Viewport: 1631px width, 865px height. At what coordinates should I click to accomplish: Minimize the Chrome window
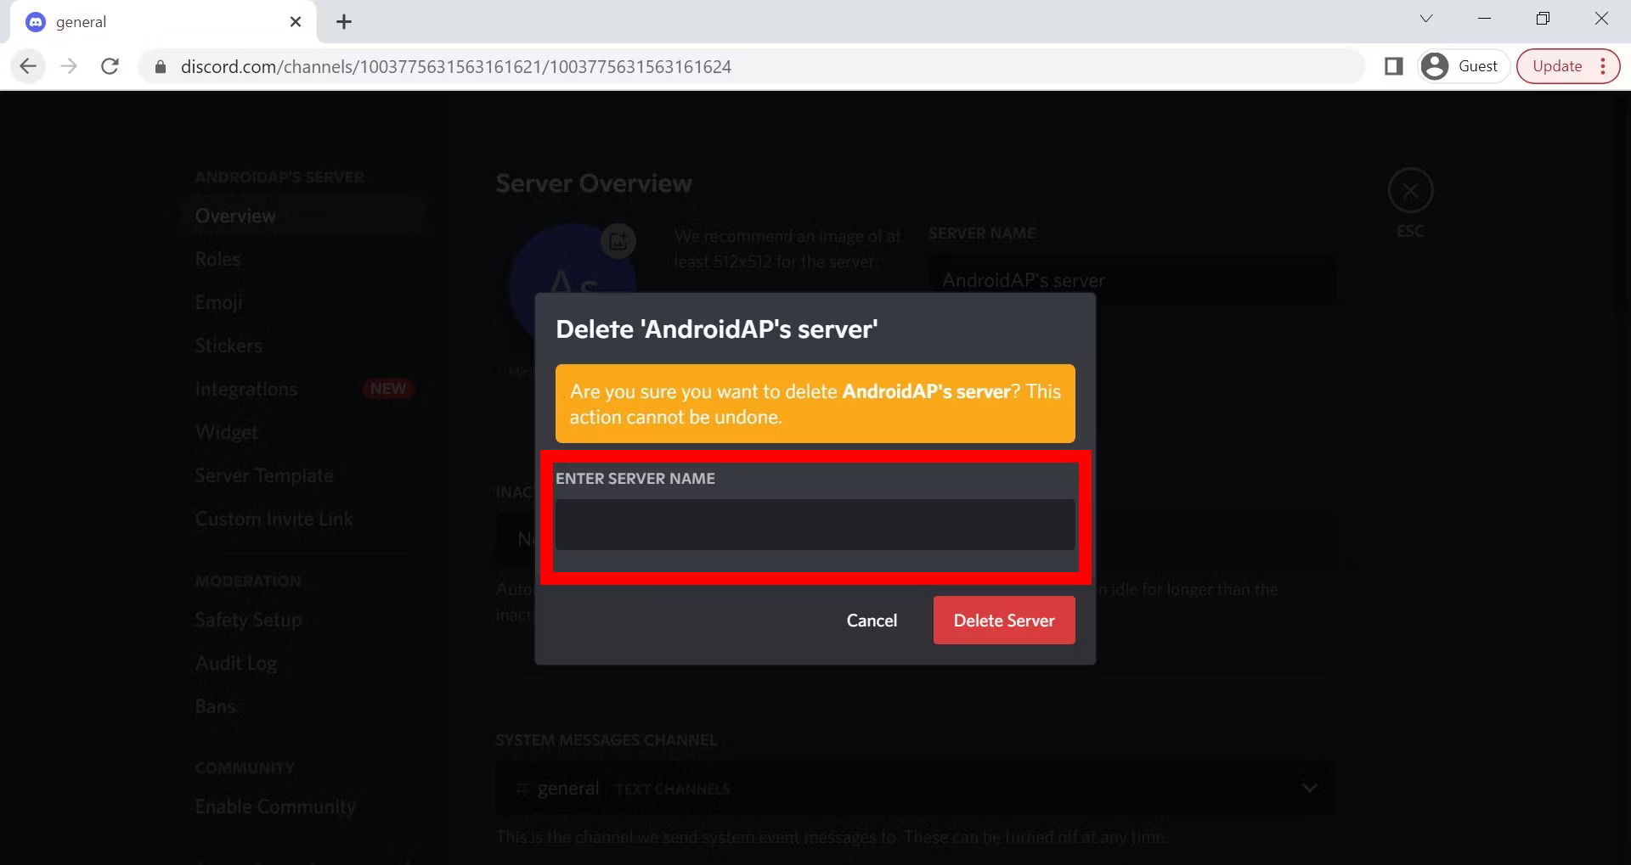1485,19
